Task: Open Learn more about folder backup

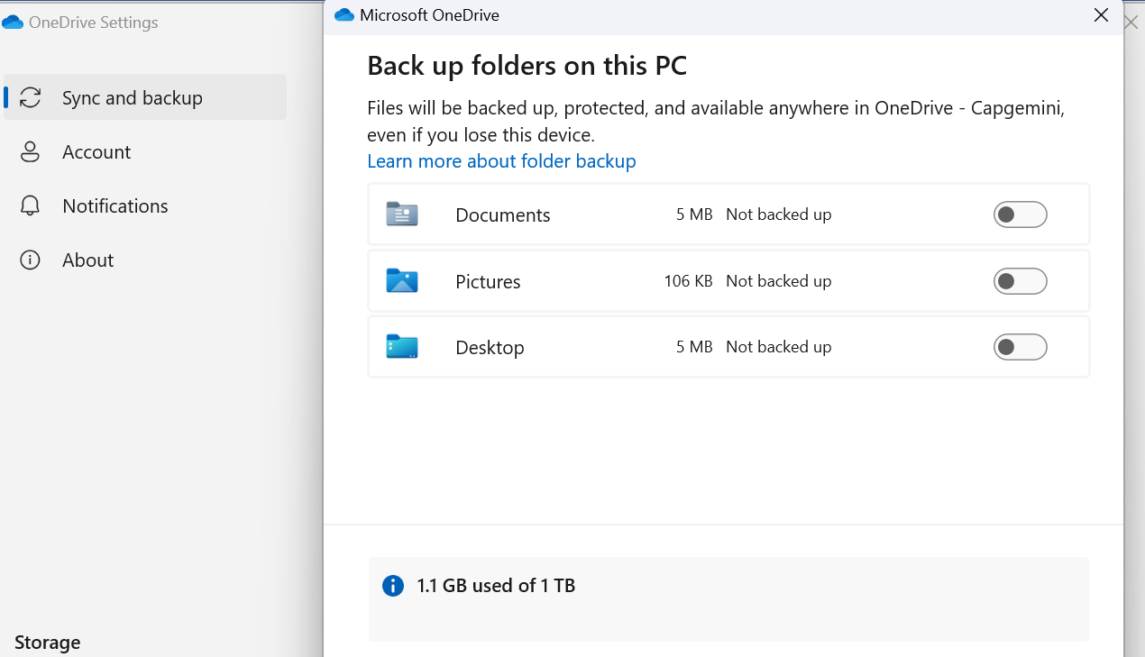Action: [501, 160]
